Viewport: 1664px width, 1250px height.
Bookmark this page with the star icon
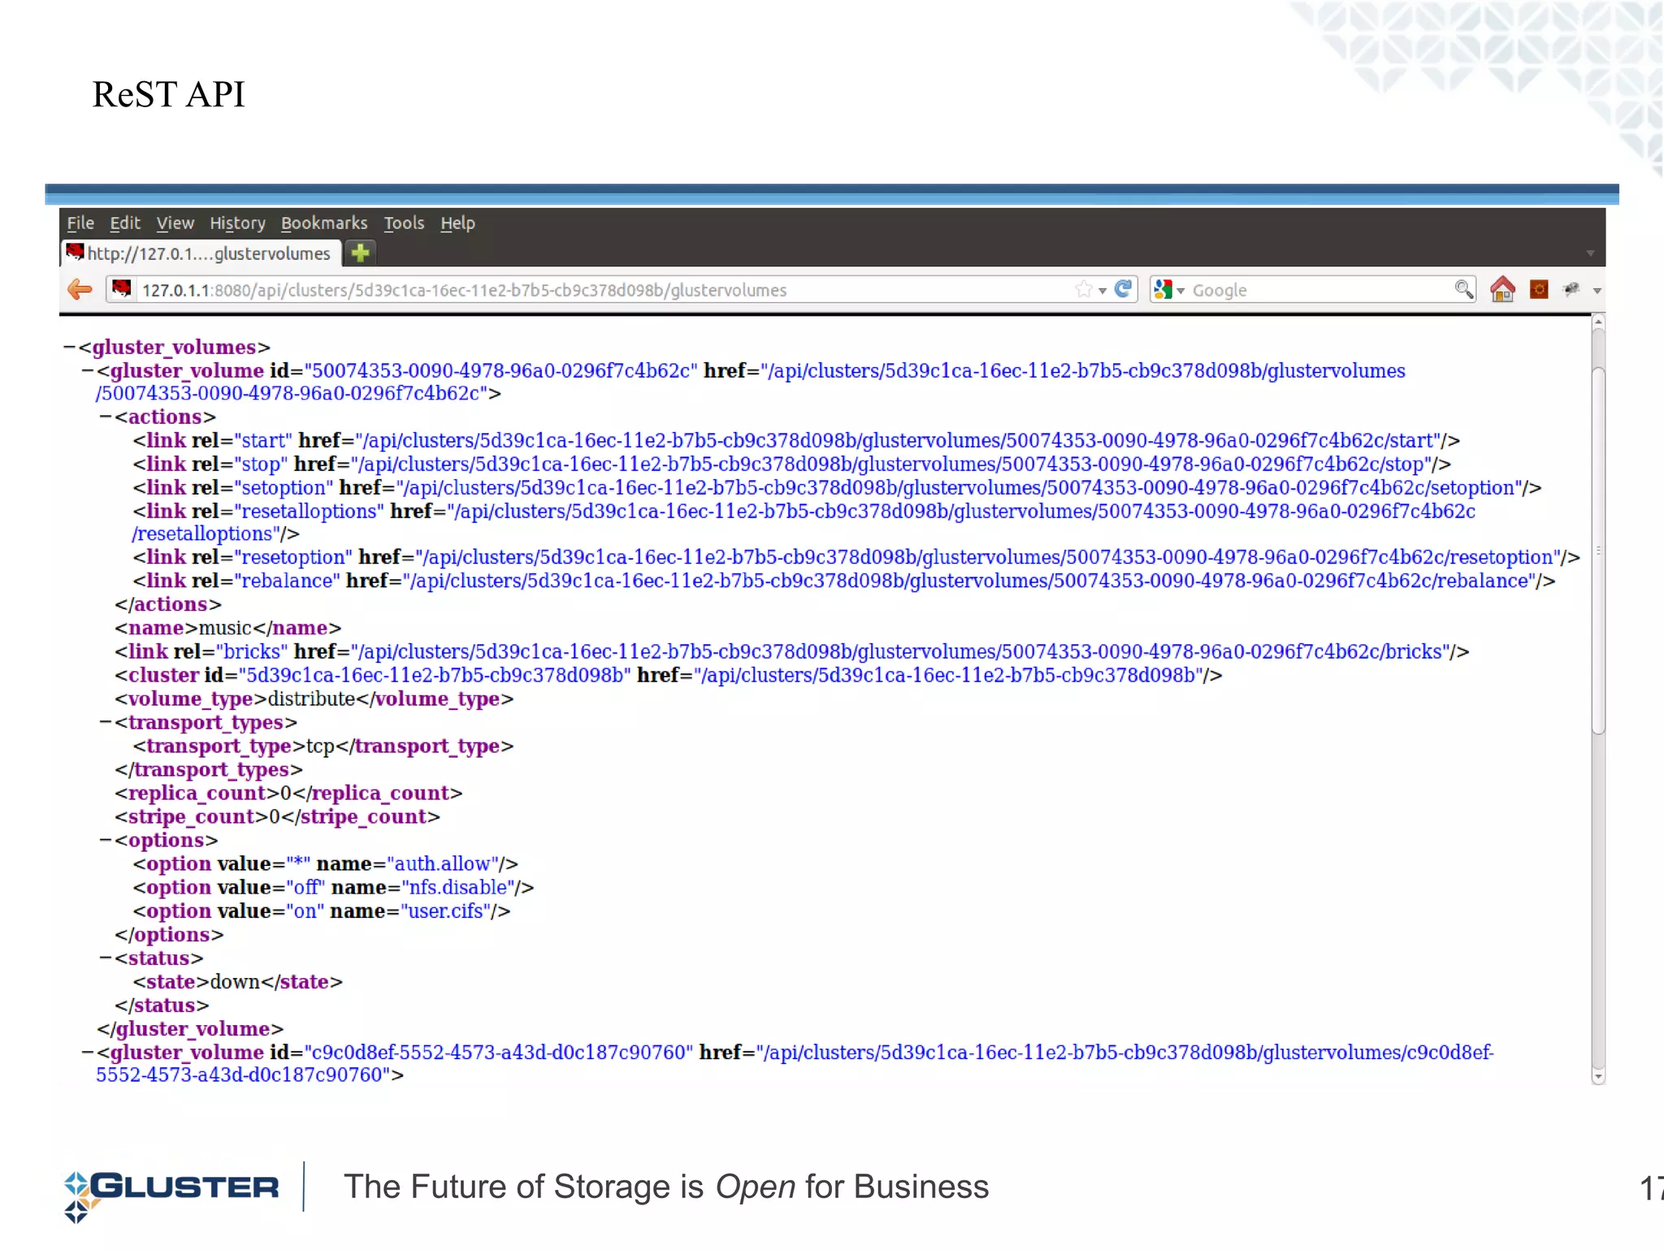click(x=1083, y=289)
